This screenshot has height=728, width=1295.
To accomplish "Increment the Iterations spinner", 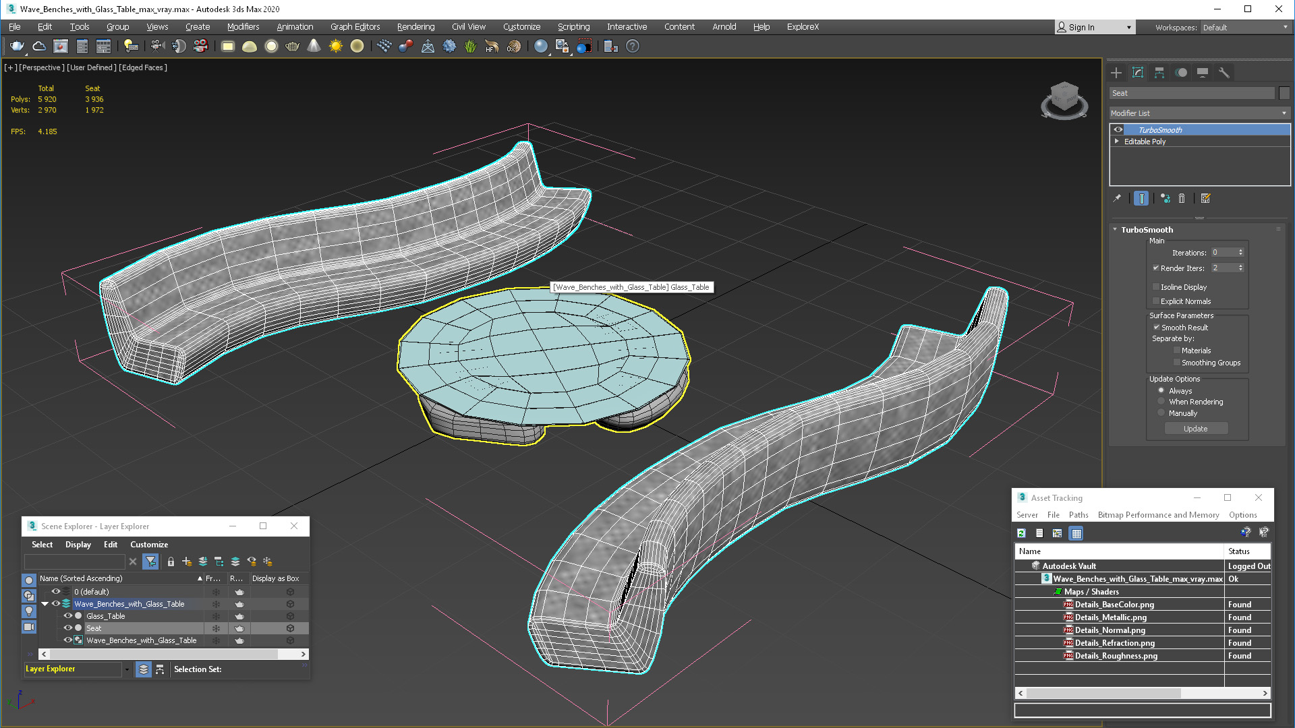I will coord(1240,250).
